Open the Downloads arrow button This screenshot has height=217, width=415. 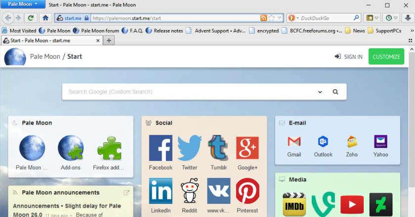click(x=408, y=18)
